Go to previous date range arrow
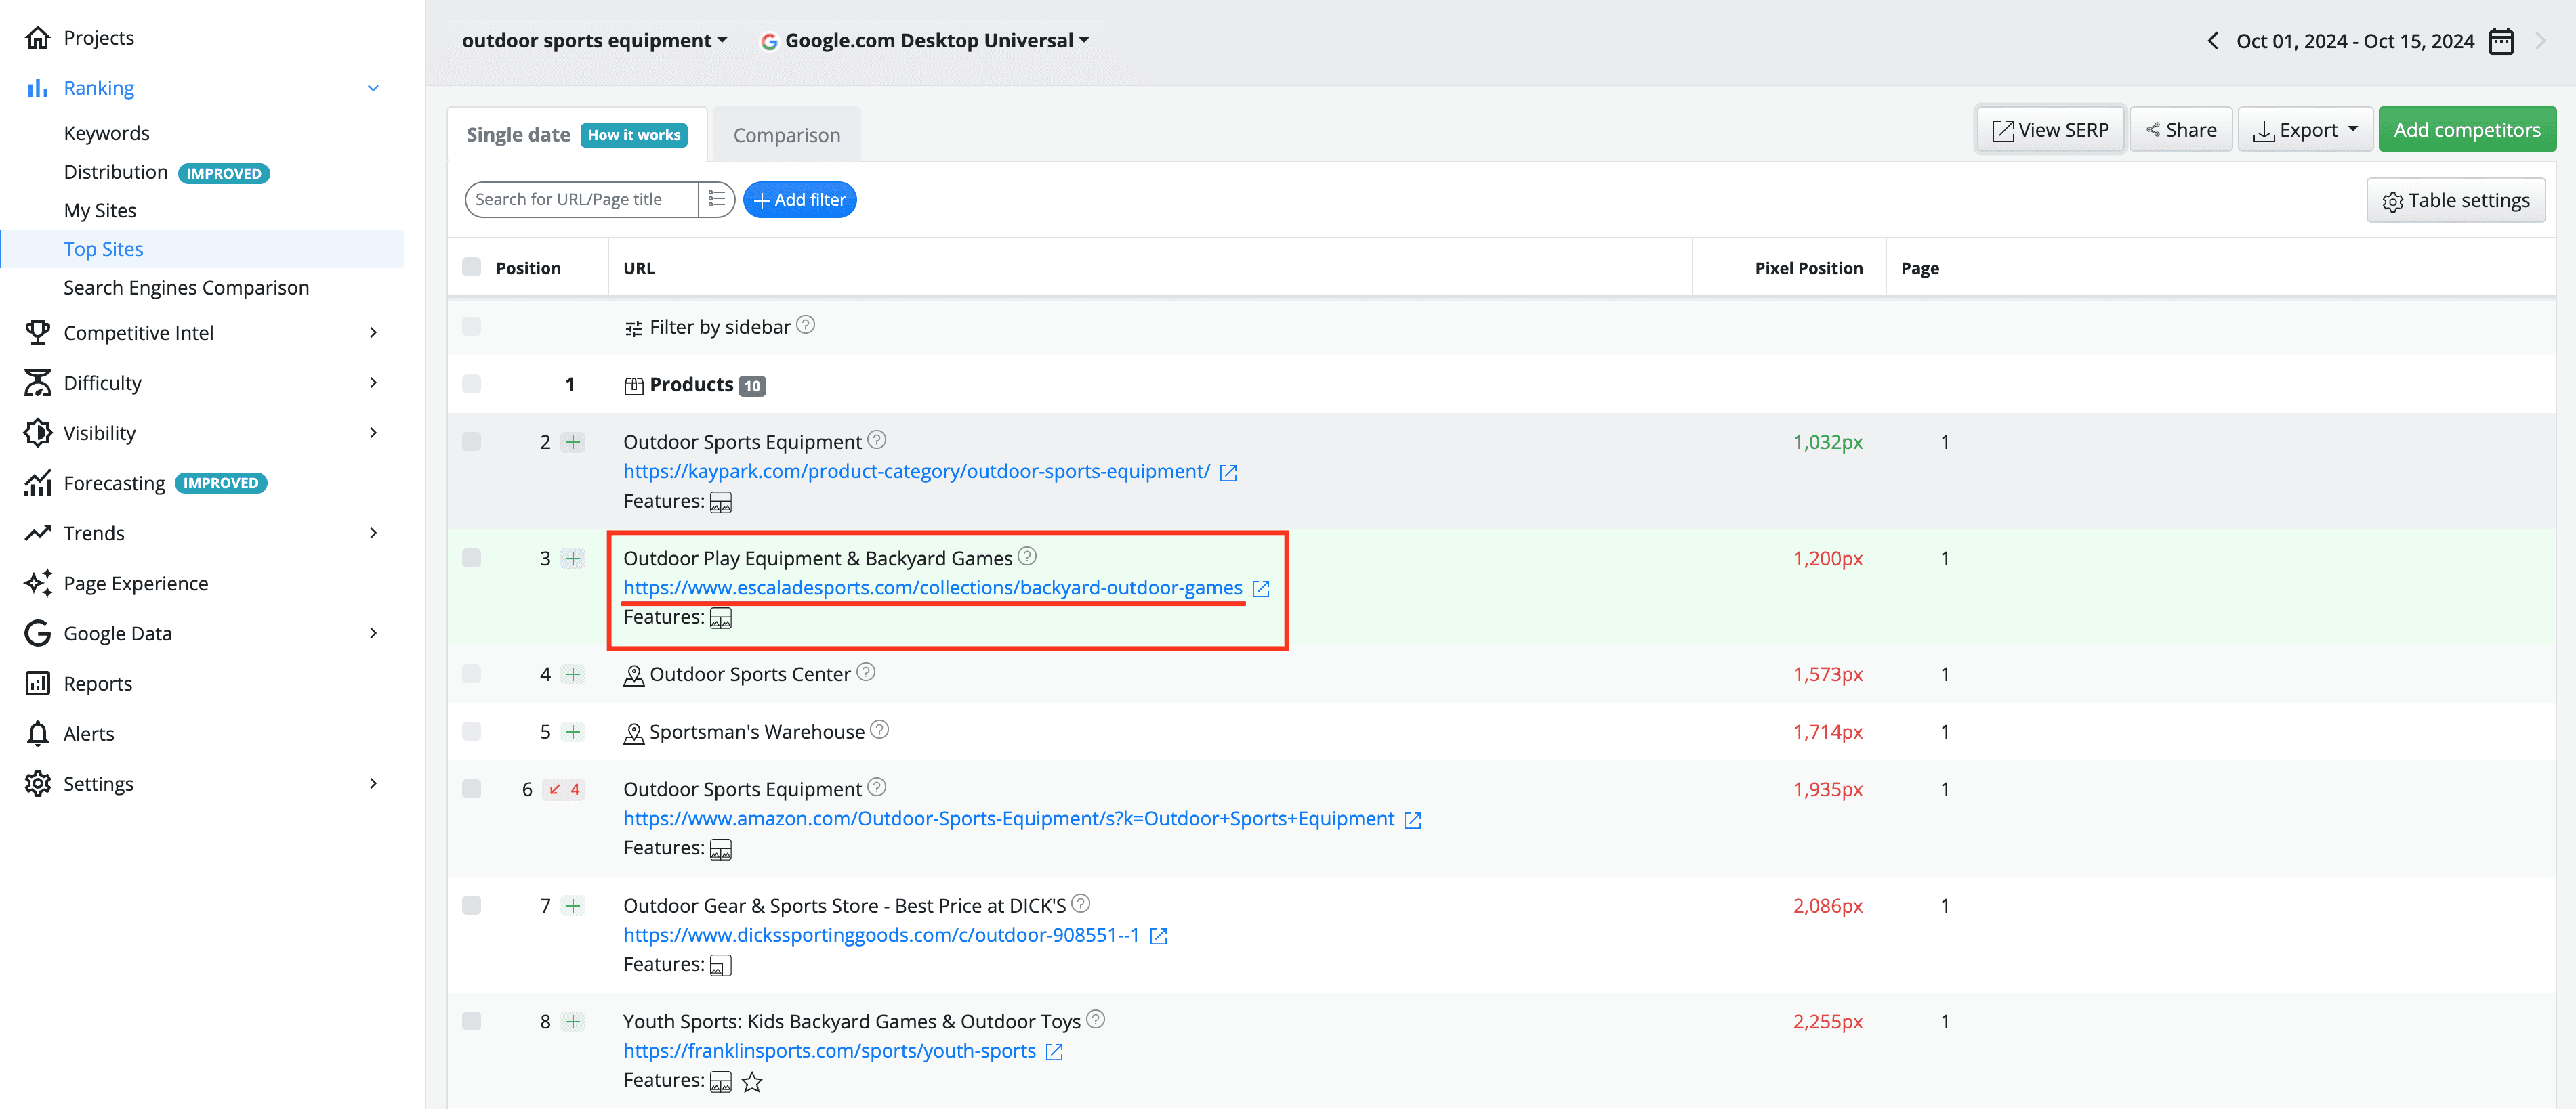 [x=2213, y=41]
